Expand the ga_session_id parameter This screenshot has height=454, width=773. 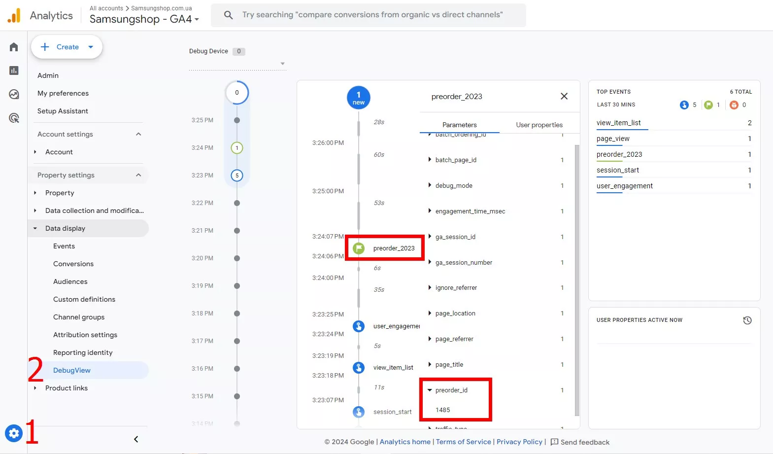tap(430, 237)
